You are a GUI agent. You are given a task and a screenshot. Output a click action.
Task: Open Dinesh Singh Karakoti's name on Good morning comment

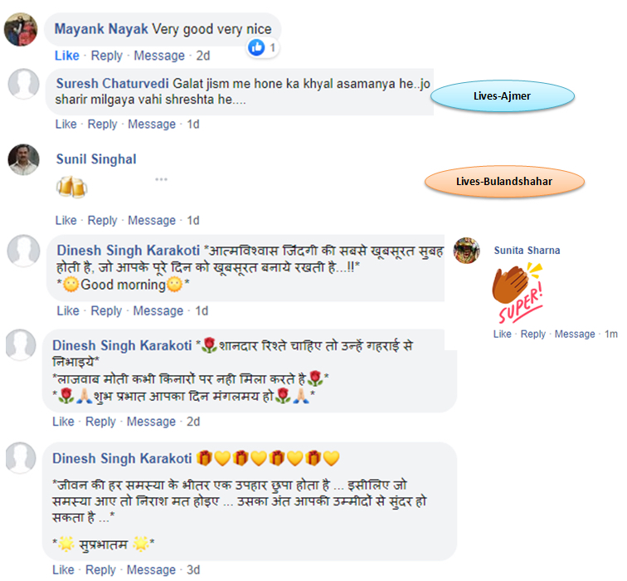coord(128,251)
